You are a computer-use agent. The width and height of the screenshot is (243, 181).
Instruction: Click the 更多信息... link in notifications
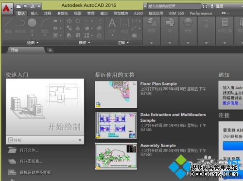click(232, 103)
